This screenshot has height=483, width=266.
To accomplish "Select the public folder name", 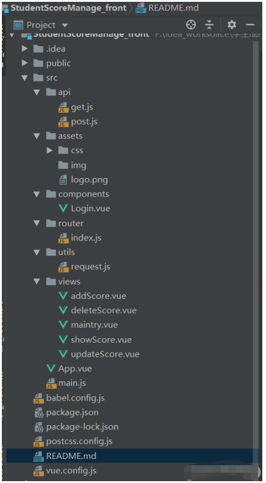I will (58, 63).
